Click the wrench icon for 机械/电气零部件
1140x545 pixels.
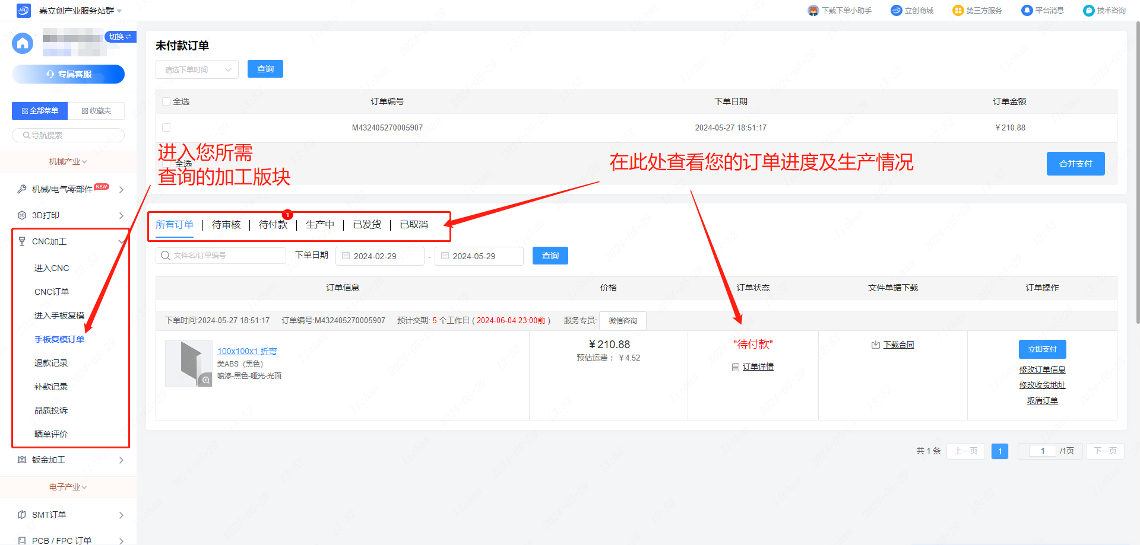[22, 189]
